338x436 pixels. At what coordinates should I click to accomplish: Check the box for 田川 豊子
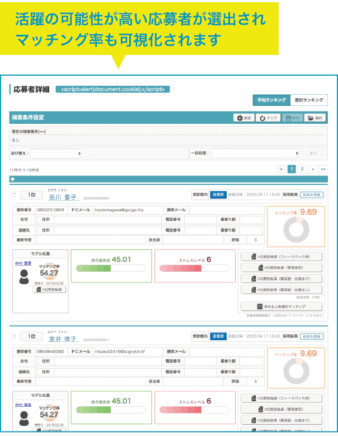click(x=14, y=195)
